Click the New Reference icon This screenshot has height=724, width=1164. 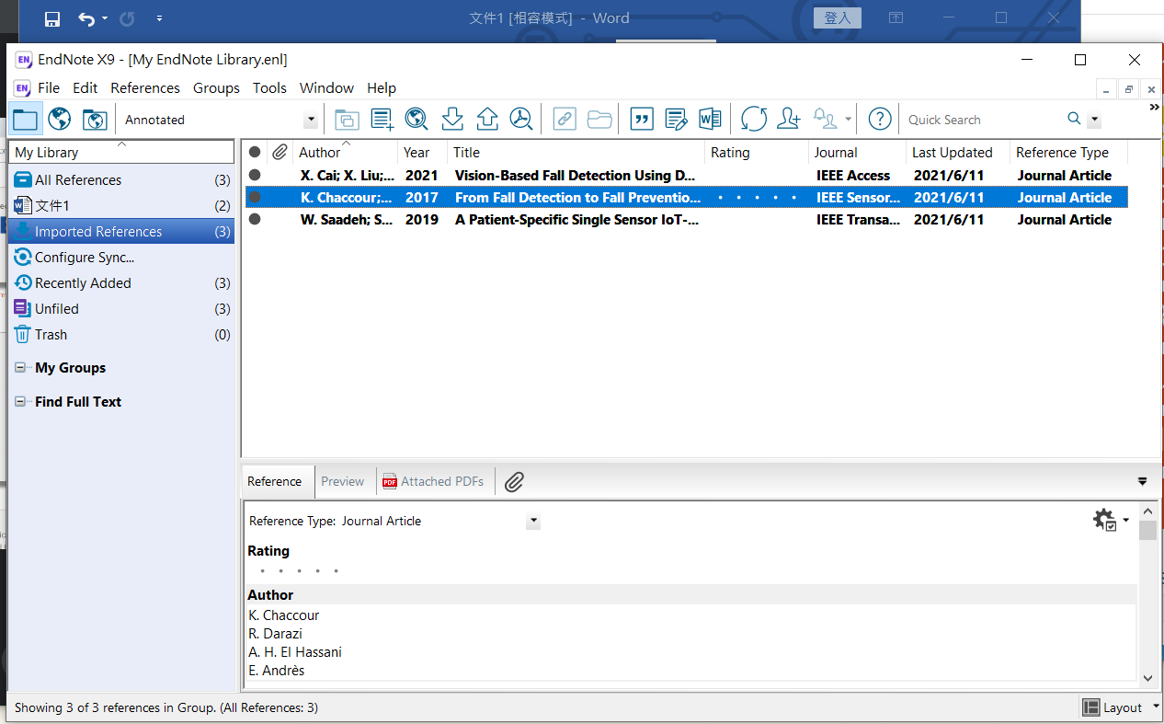(x=382, y=119)
